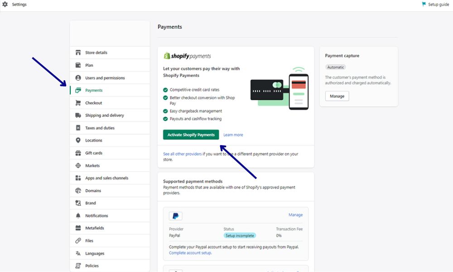The image size is (453, 272).
Task: Open Complete account setup link
Action: (190, 253)
